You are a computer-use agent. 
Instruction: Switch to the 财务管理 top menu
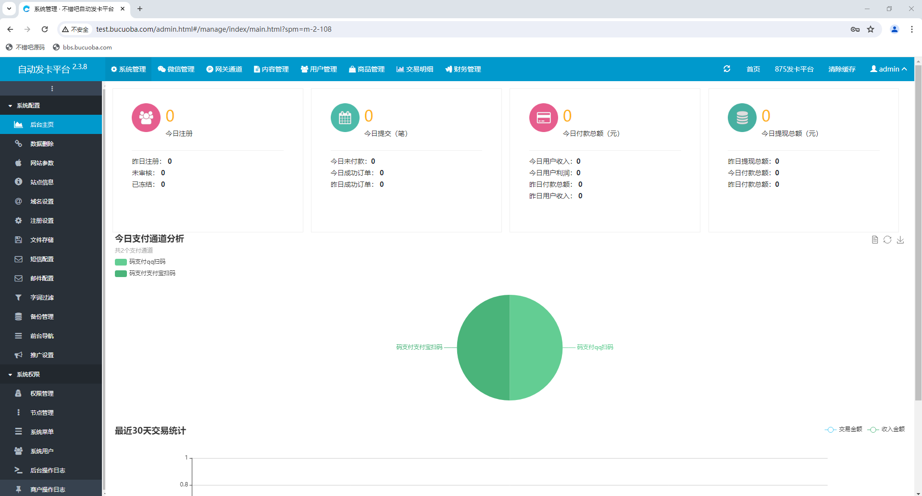click(463, 69)
